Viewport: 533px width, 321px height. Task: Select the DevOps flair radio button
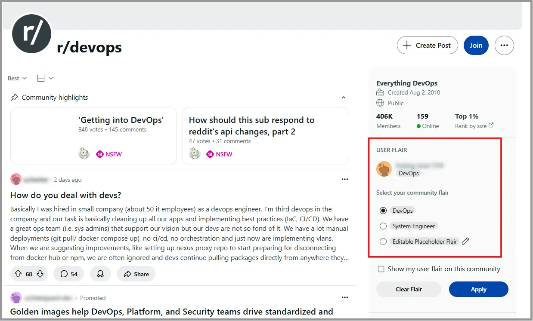point(383,211)
